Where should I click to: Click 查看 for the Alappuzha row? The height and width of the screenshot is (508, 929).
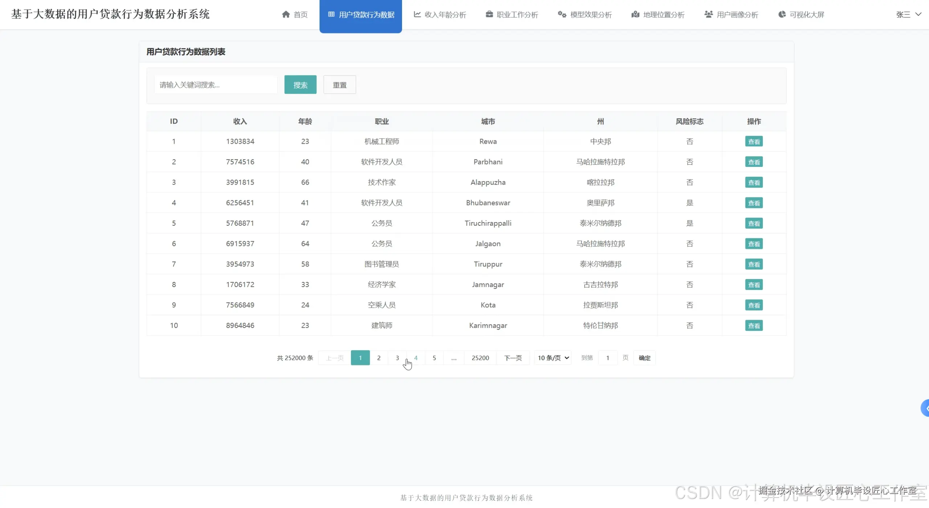[754, 183]
